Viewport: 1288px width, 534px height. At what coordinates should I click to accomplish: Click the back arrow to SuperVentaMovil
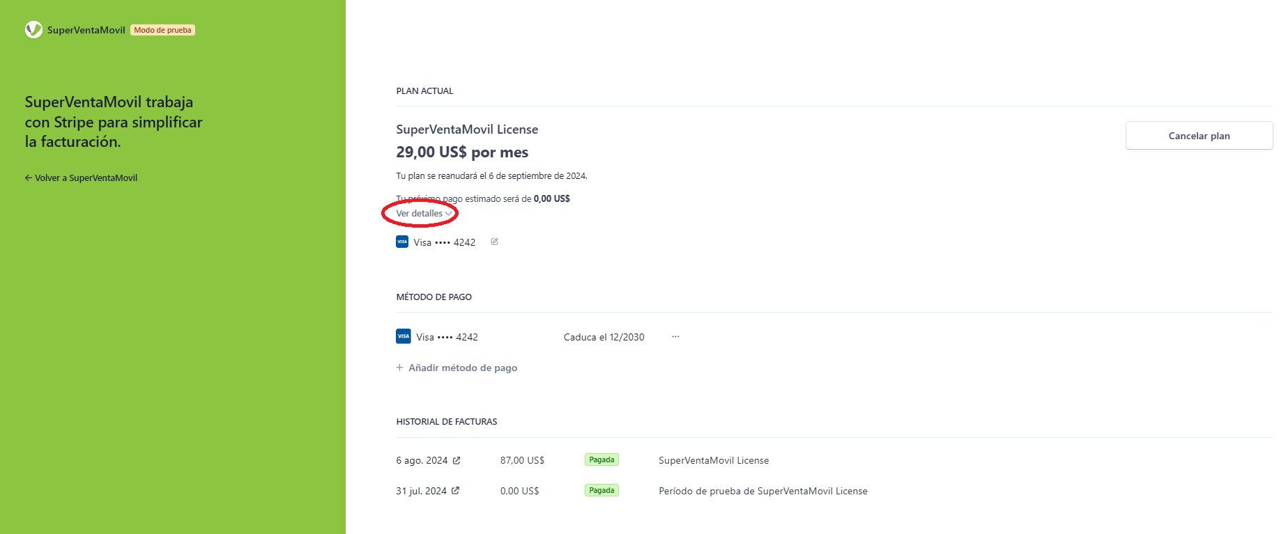(29, 178)
